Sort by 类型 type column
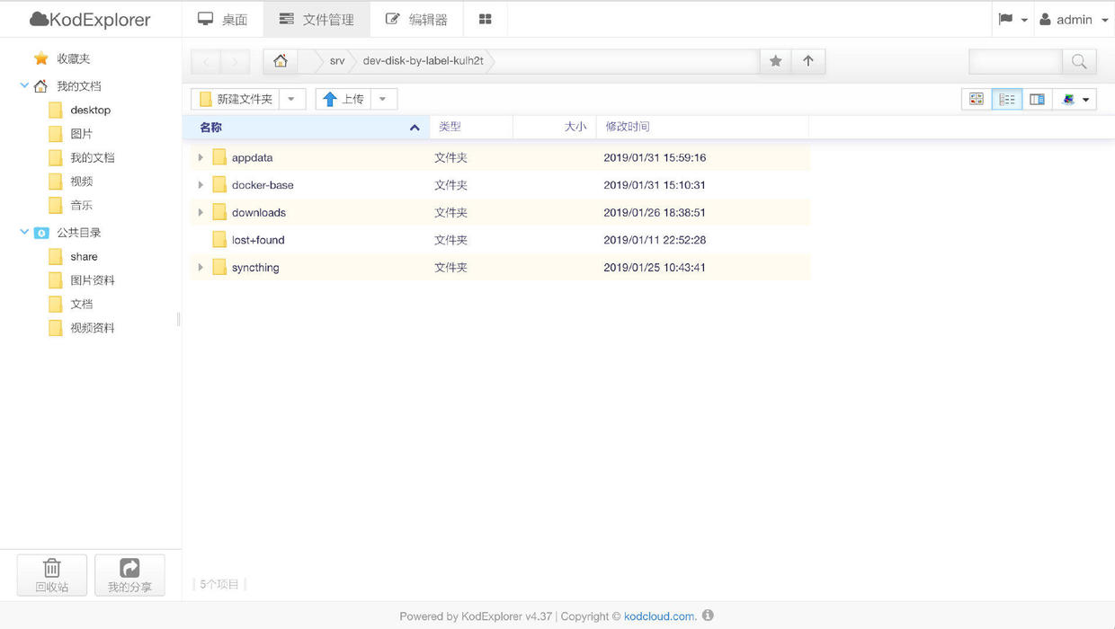 [471, 127]
